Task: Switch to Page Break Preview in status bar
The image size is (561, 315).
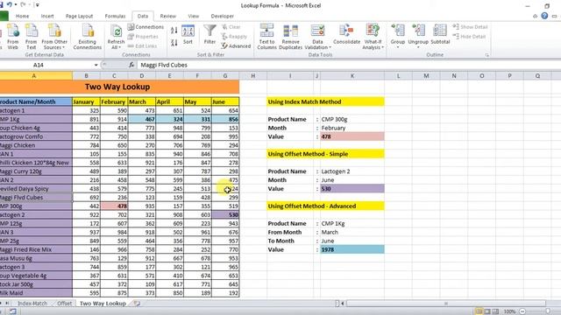Action: coord(495,311)
